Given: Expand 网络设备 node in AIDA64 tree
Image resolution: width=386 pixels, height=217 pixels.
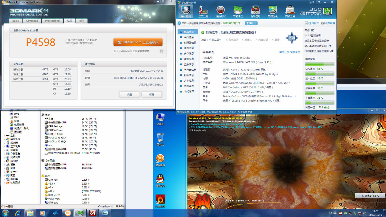Looking at the screenshot, I should tap(5, 157).
